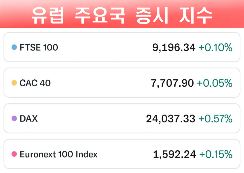Viewport: 244px width, 173px height.
Task: Click the DAX value 24,037.33
Action: [x=171, y=119]
